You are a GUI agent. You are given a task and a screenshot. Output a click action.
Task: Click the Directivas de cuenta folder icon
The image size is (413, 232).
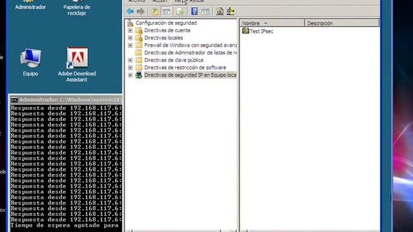click(139, 30)
